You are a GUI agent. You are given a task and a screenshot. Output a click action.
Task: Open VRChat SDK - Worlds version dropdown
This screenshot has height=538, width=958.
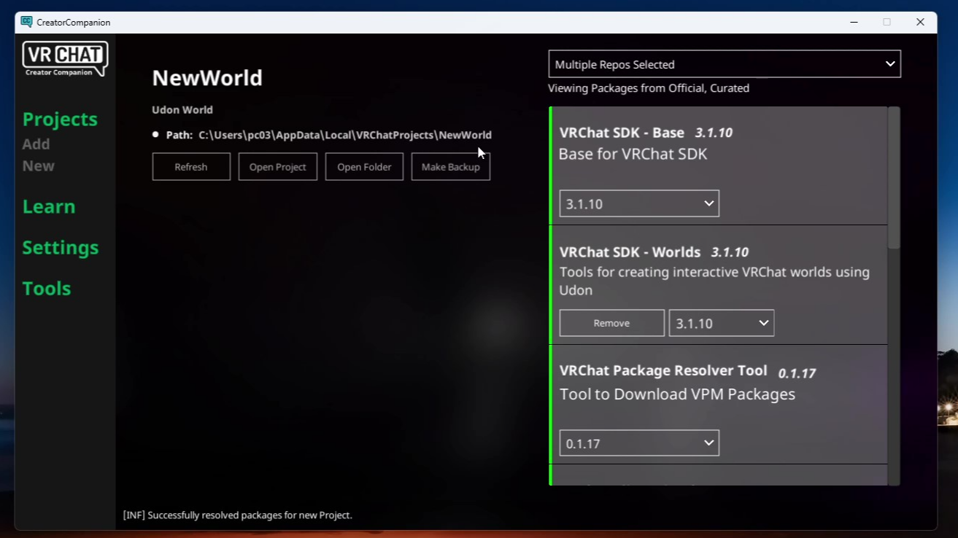(722, 323)
